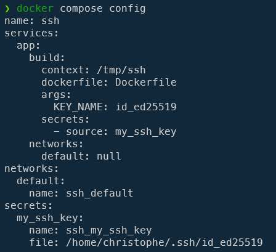Click the args: key

[x=56, y=96]
